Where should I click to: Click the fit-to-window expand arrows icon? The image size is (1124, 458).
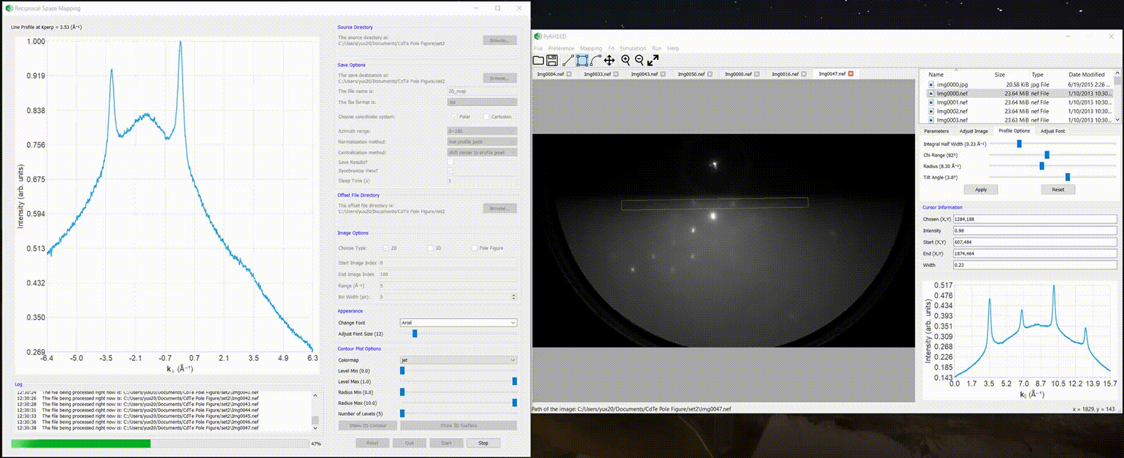pos(653,60)
